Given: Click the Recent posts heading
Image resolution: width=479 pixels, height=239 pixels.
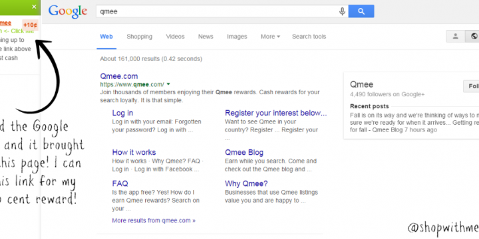Looking at the screenshot, I should pyautogui.click(x=369, y=106).
